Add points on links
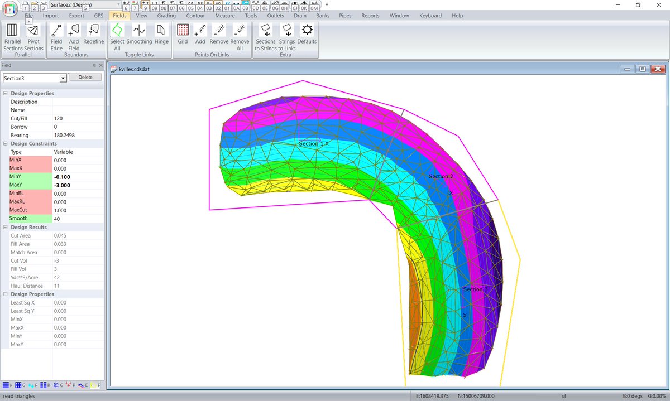This screenshot has height=401, width=670. tap(200, 33)
